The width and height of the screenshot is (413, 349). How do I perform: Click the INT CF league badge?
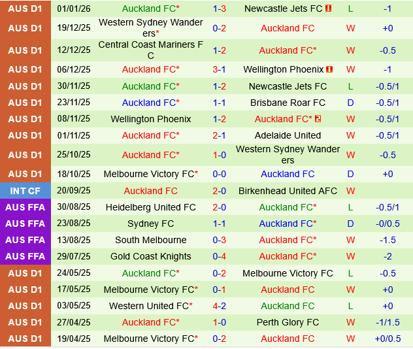coord(25,190)
